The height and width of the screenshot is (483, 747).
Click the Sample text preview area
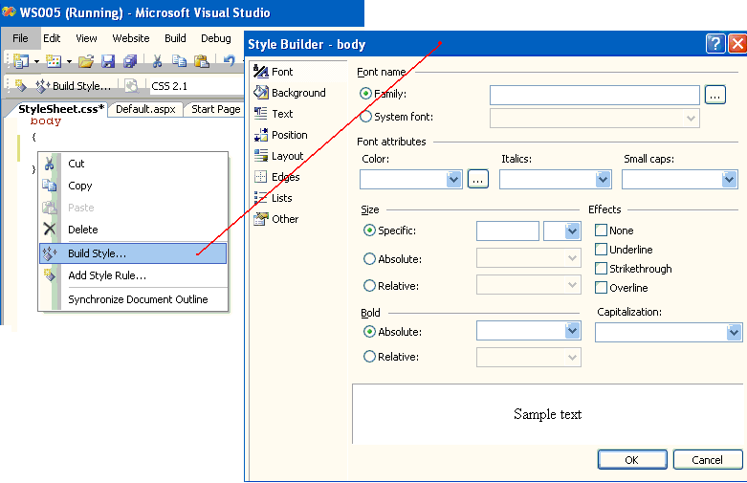click(x=548, y=414)
